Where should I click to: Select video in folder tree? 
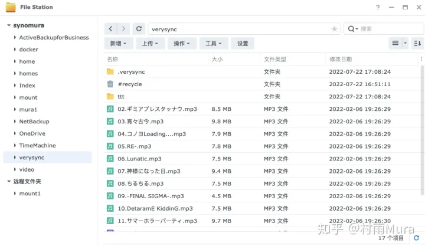tap(27, 169)
